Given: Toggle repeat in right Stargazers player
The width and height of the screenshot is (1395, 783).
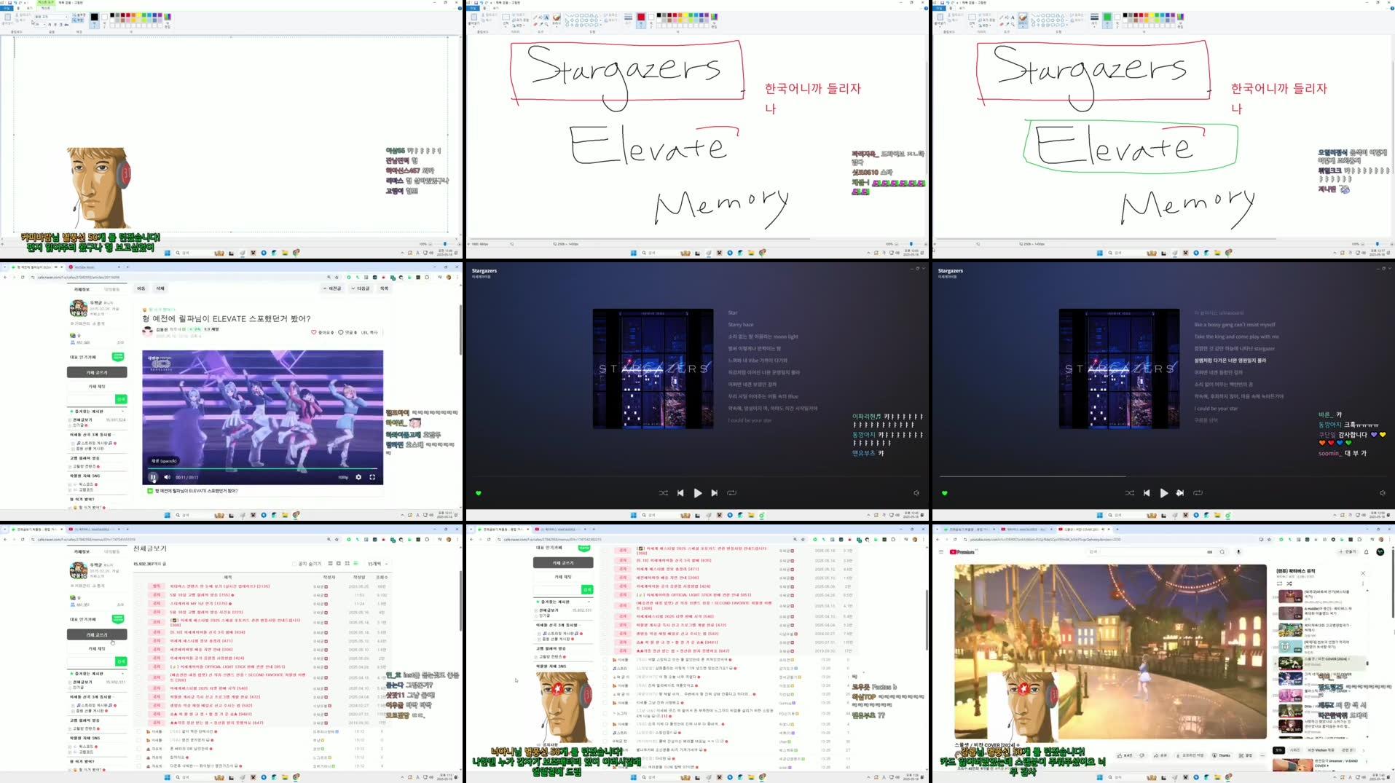Looking at the screenshot, I should click(x=1198, y=493).
